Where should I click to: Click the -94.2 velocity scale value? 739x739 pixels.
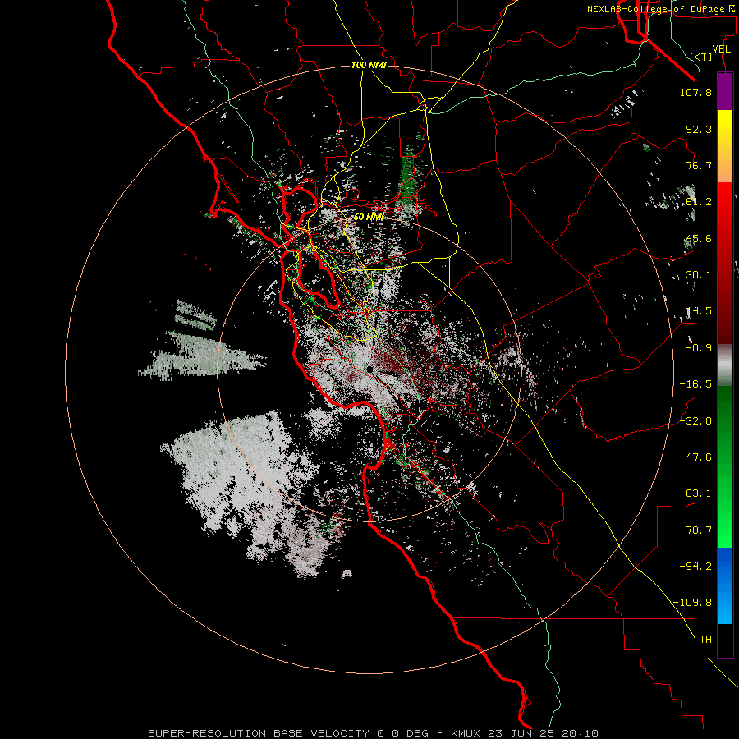tap(695, 566)
